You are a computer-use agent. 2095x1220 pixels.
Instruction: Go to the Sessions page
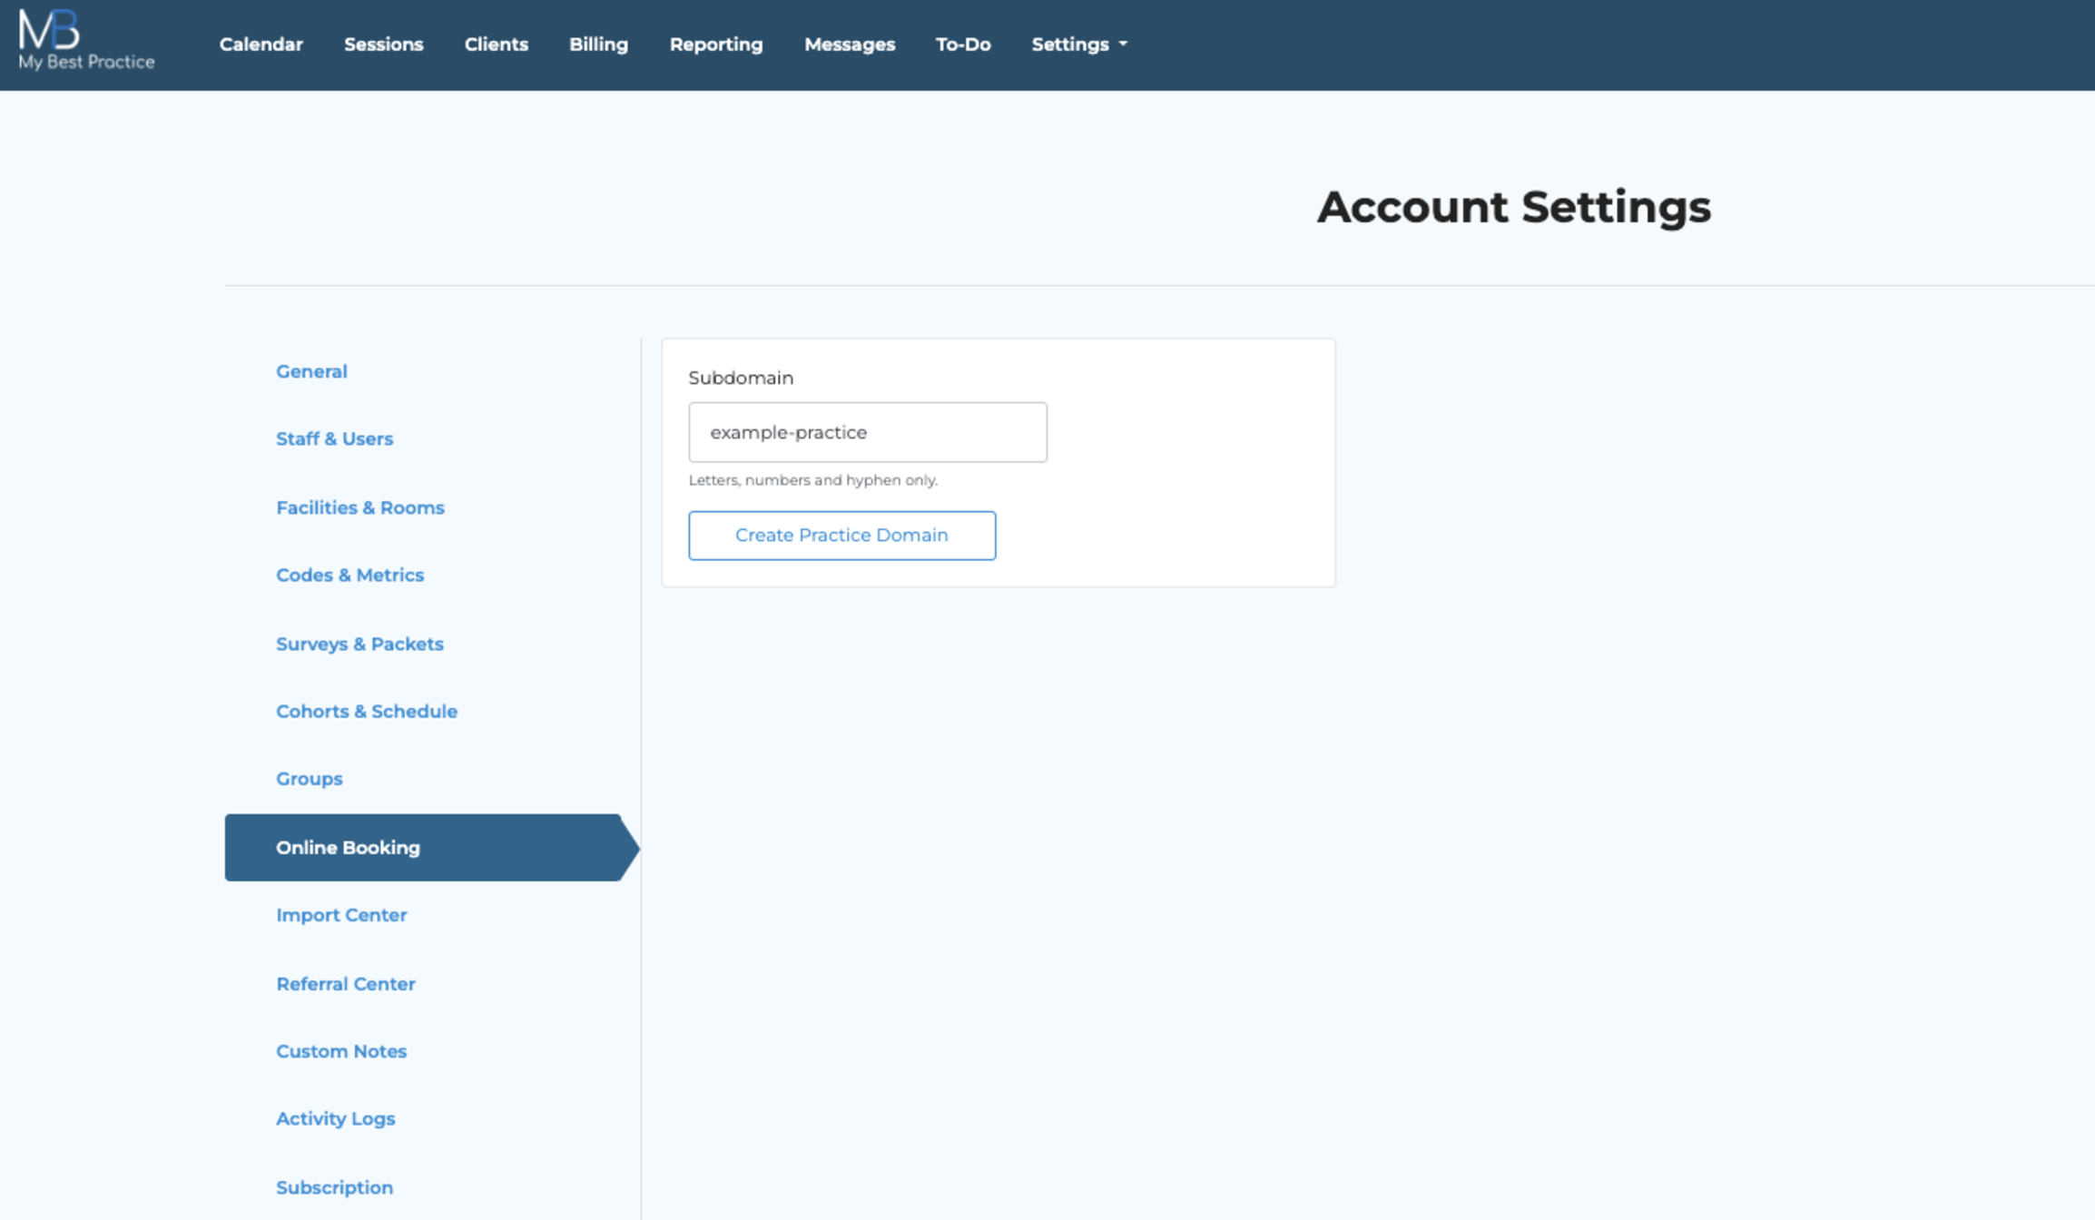click(383, 44)
